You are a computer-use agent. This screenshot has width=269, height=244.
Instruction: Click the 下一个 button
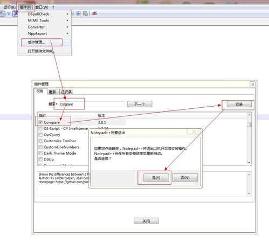[x=140, y=104]
